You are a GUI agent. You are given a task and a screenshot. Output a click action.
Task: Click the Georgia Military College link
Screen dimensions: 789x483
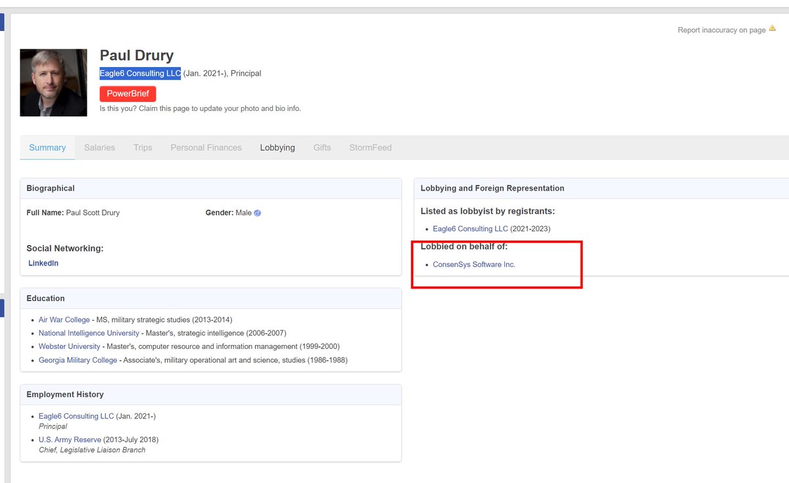(x=78, y=360)
